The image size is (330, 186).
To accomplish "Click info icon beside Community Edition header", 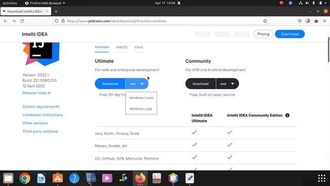I will [287, 115].
